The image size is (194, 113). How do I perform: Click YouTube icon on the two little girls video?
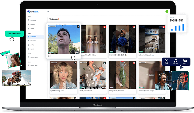[x=104, y=27]
